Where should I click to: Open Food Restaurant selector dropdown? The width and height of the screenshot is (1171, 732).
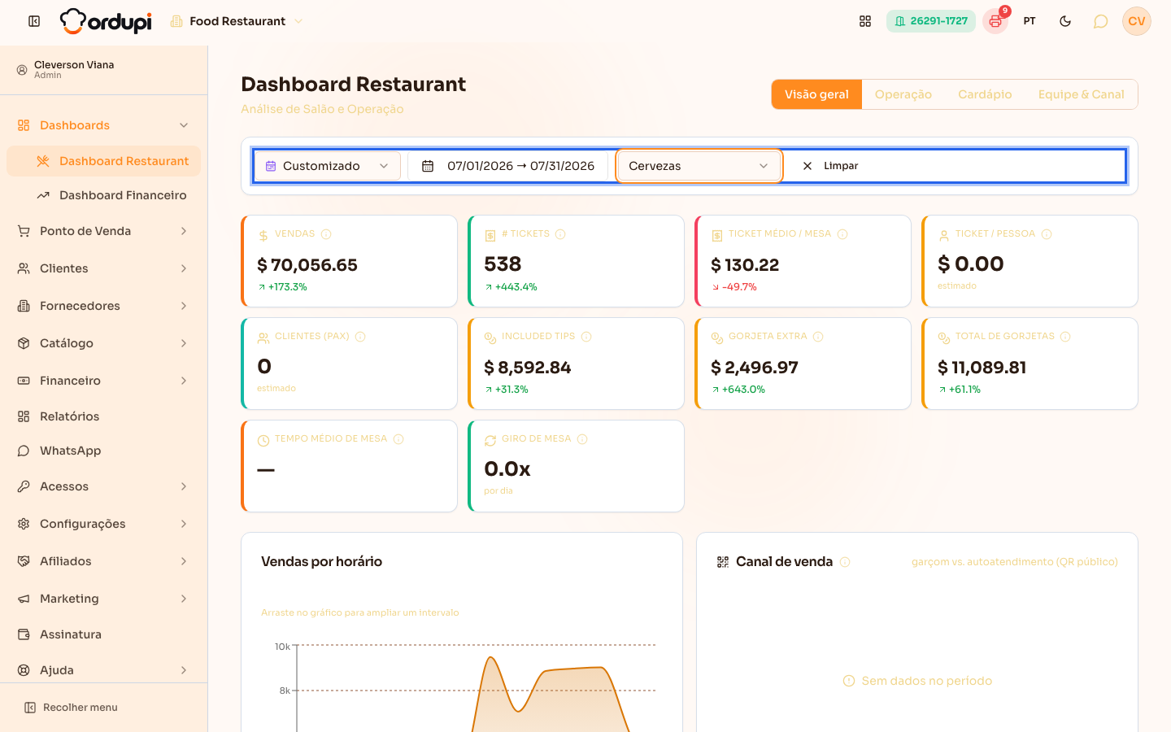pyautogui.click(x=237, y=21)
